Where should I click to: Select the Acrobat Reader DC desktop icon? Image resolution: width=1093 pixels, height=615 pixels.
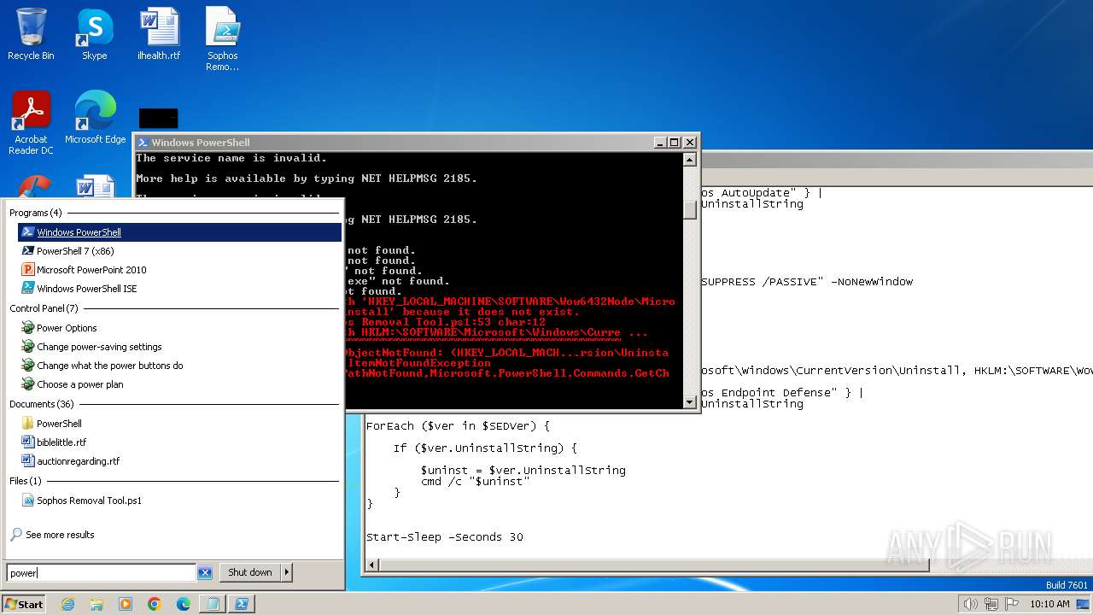tap(31, 123)
